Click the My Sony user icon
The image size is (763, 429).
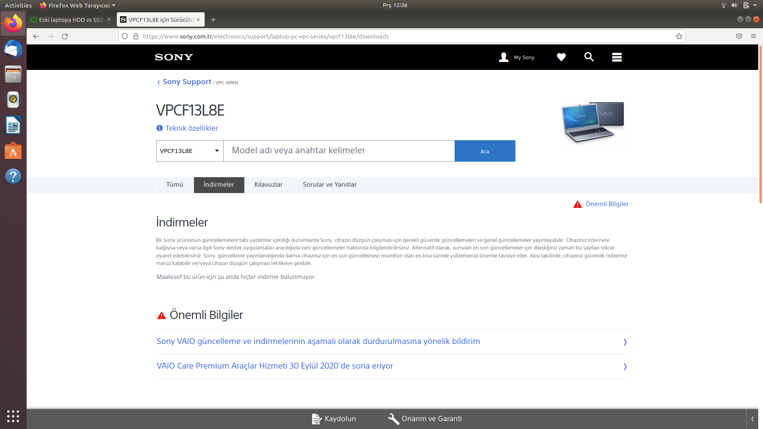point(504,57)
